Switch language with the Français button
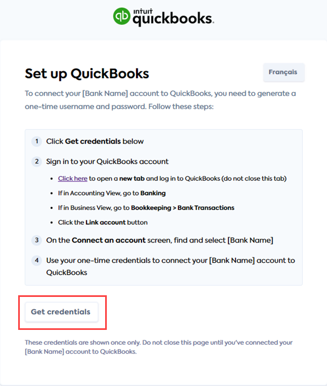327x386 pixels. coord(284,72)
